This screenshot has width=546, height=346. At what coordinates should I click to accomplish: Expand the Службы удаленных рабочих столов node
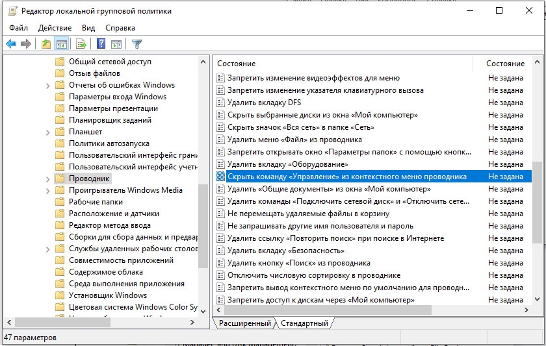(x=48, y=249)
